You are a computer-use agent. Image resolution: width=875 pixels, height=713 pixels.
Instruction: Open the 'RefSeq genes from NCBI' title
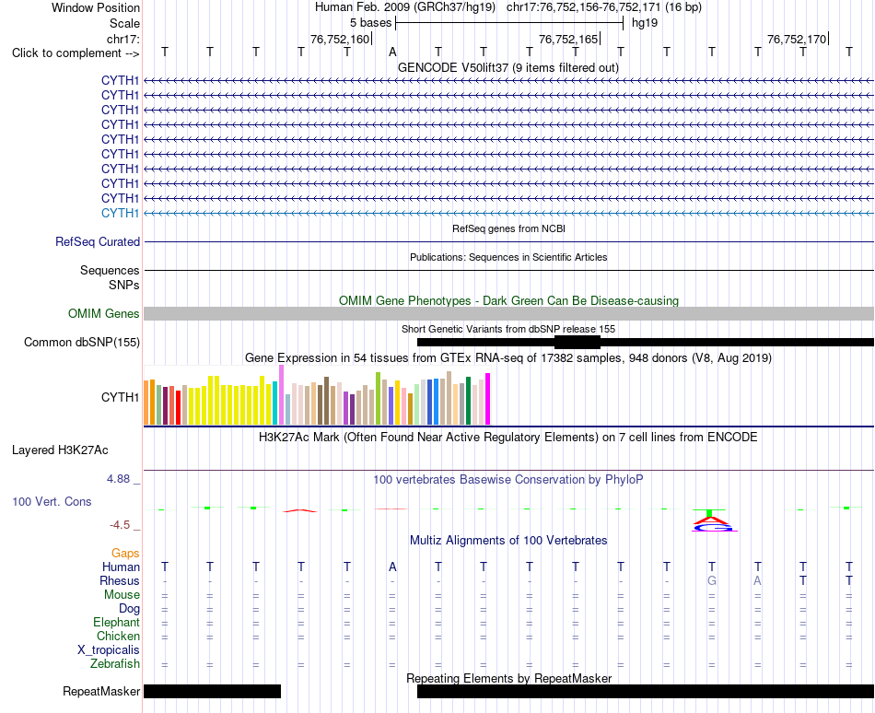click(508, 228)
